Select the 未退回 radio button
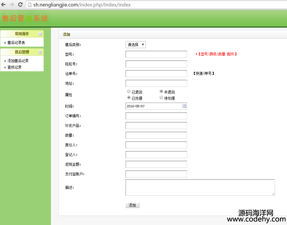 pos(161,92)
